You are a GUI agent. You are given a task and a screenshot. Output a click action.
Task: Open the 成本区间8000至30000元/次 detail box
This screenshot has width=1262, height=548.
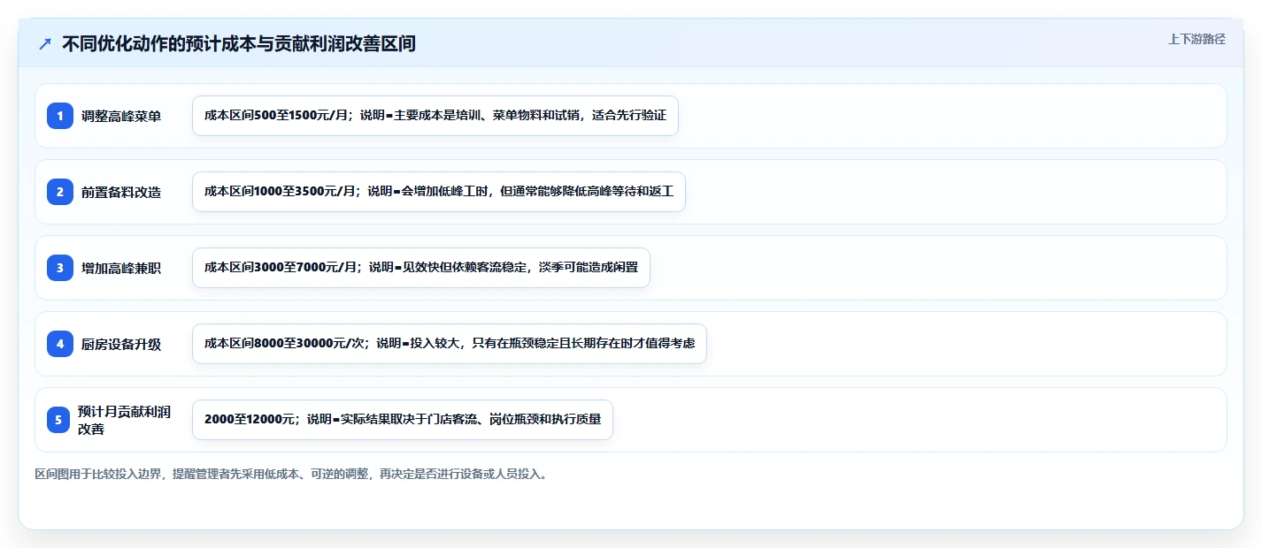(450, 344)
